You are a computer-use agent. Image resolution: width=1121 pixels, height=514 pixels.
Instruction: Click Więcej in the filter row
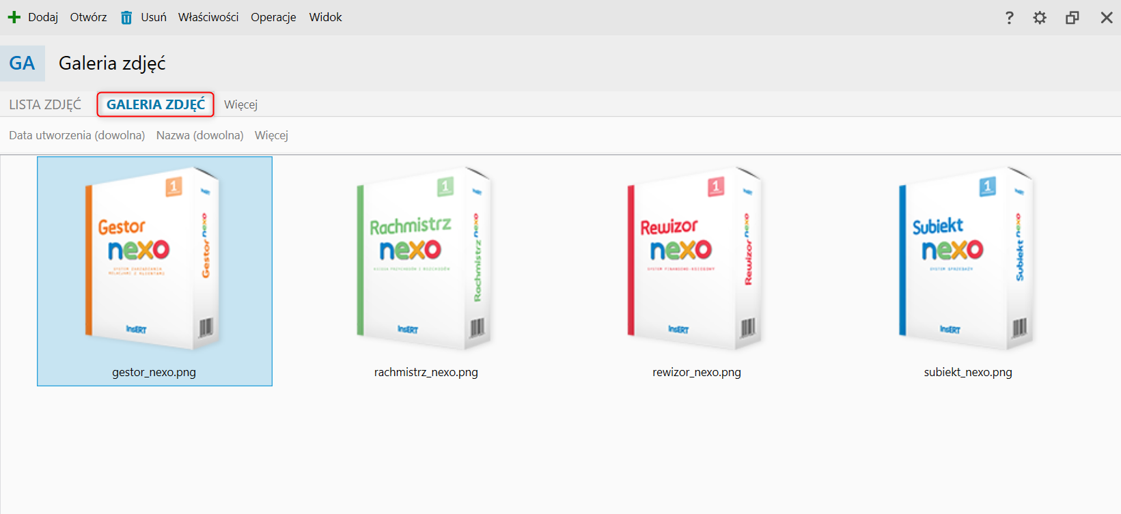pyautogui.click(x=271, y=135)
